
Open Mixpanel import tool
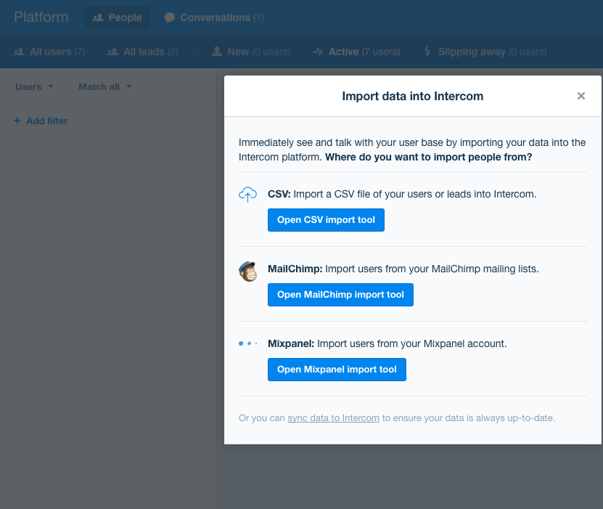click(x=337, y=370)
